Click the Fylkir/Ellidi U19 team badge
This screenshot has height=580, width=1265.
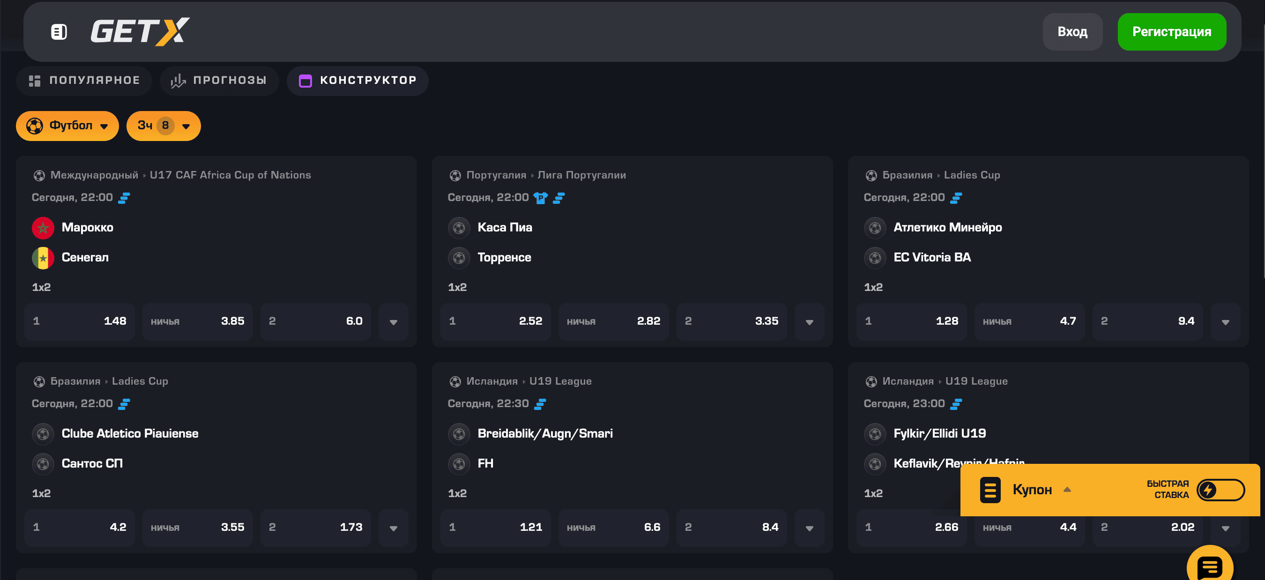[875, 434]
